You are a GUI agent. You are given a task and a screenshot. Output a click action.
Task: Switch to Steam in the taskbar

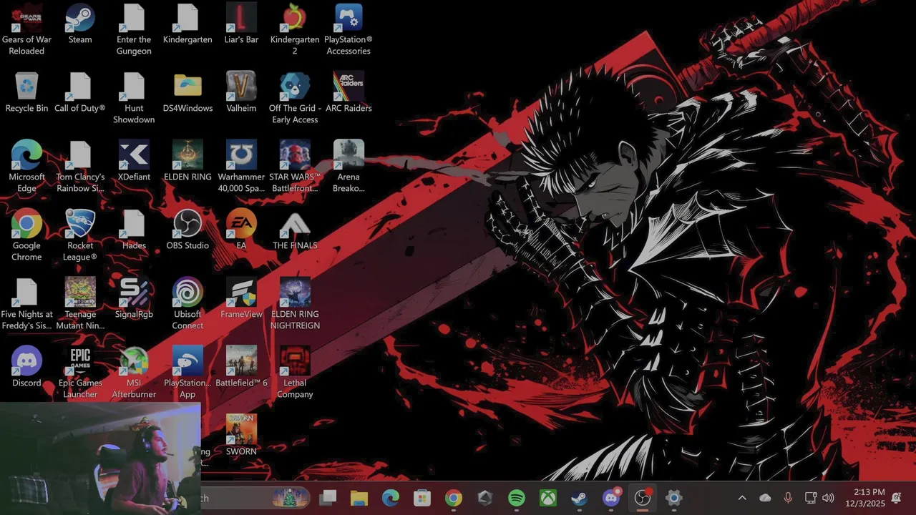[x=580, y=498]
